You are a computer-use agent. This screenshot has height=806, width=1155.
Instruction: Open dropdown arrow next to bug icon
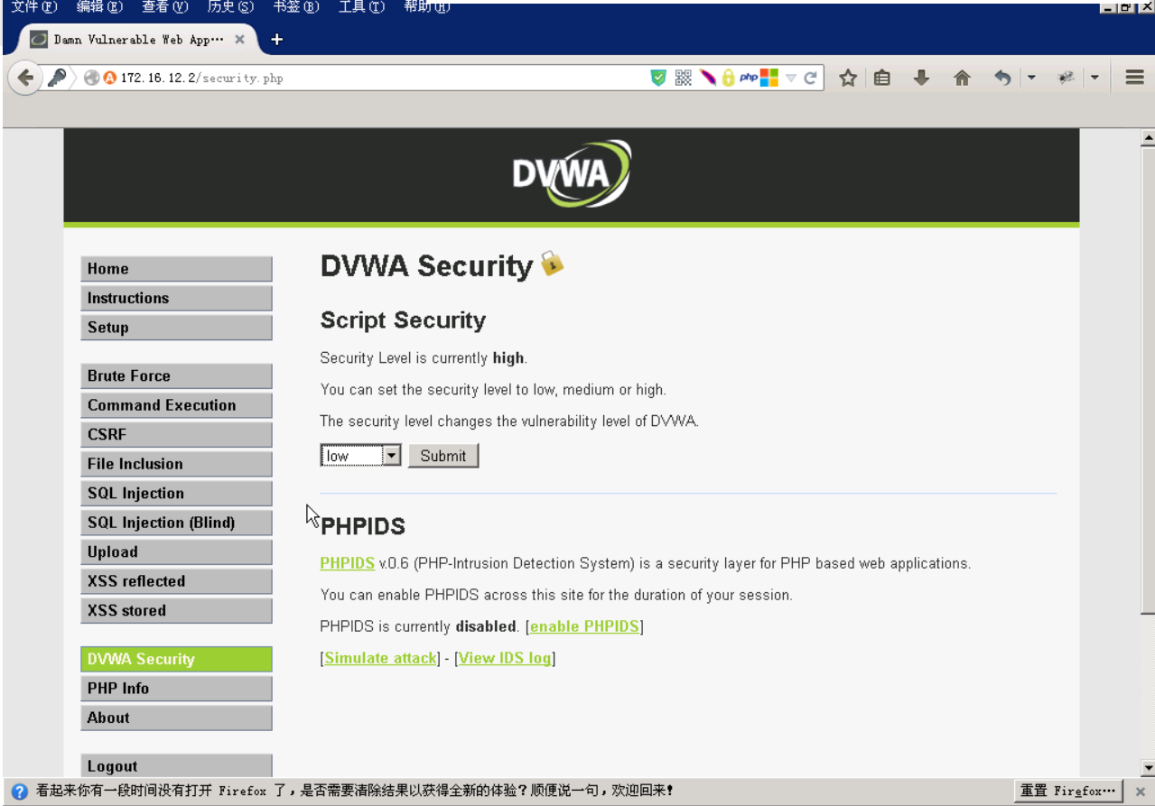click(x=1095, y=78)
